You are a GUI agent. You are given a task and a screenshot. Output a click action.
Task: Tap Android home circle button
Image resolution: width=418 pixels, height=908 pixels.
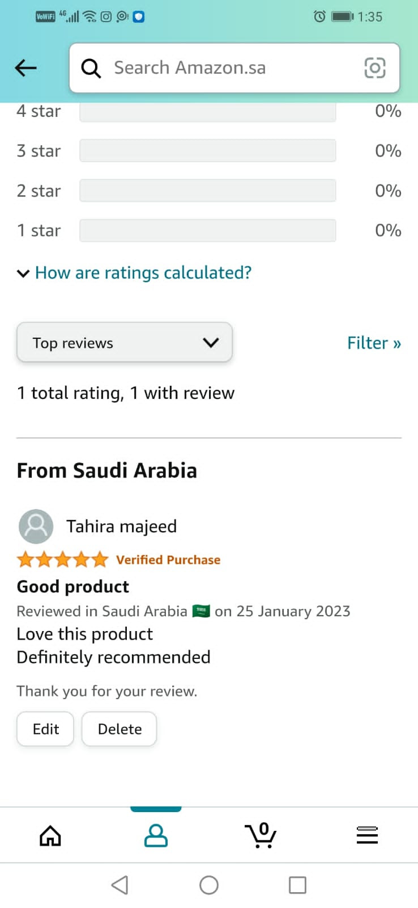click(209, 885)
